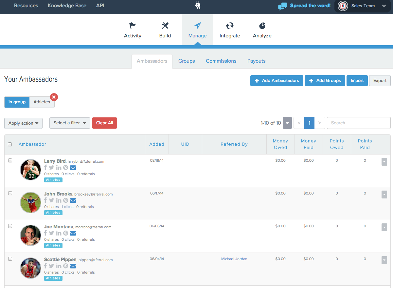Click the in group filter dropdown

(17, 102)
